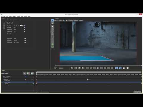This screenshot has height=107, width=143.
Task: Open the Edit menu
Action: coord(4,16)
